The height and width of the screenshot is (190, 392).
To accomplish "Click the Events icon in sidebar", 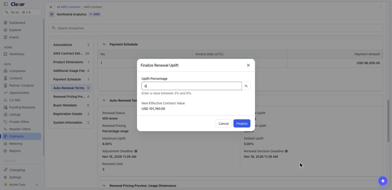I will [x=5, y=37].
